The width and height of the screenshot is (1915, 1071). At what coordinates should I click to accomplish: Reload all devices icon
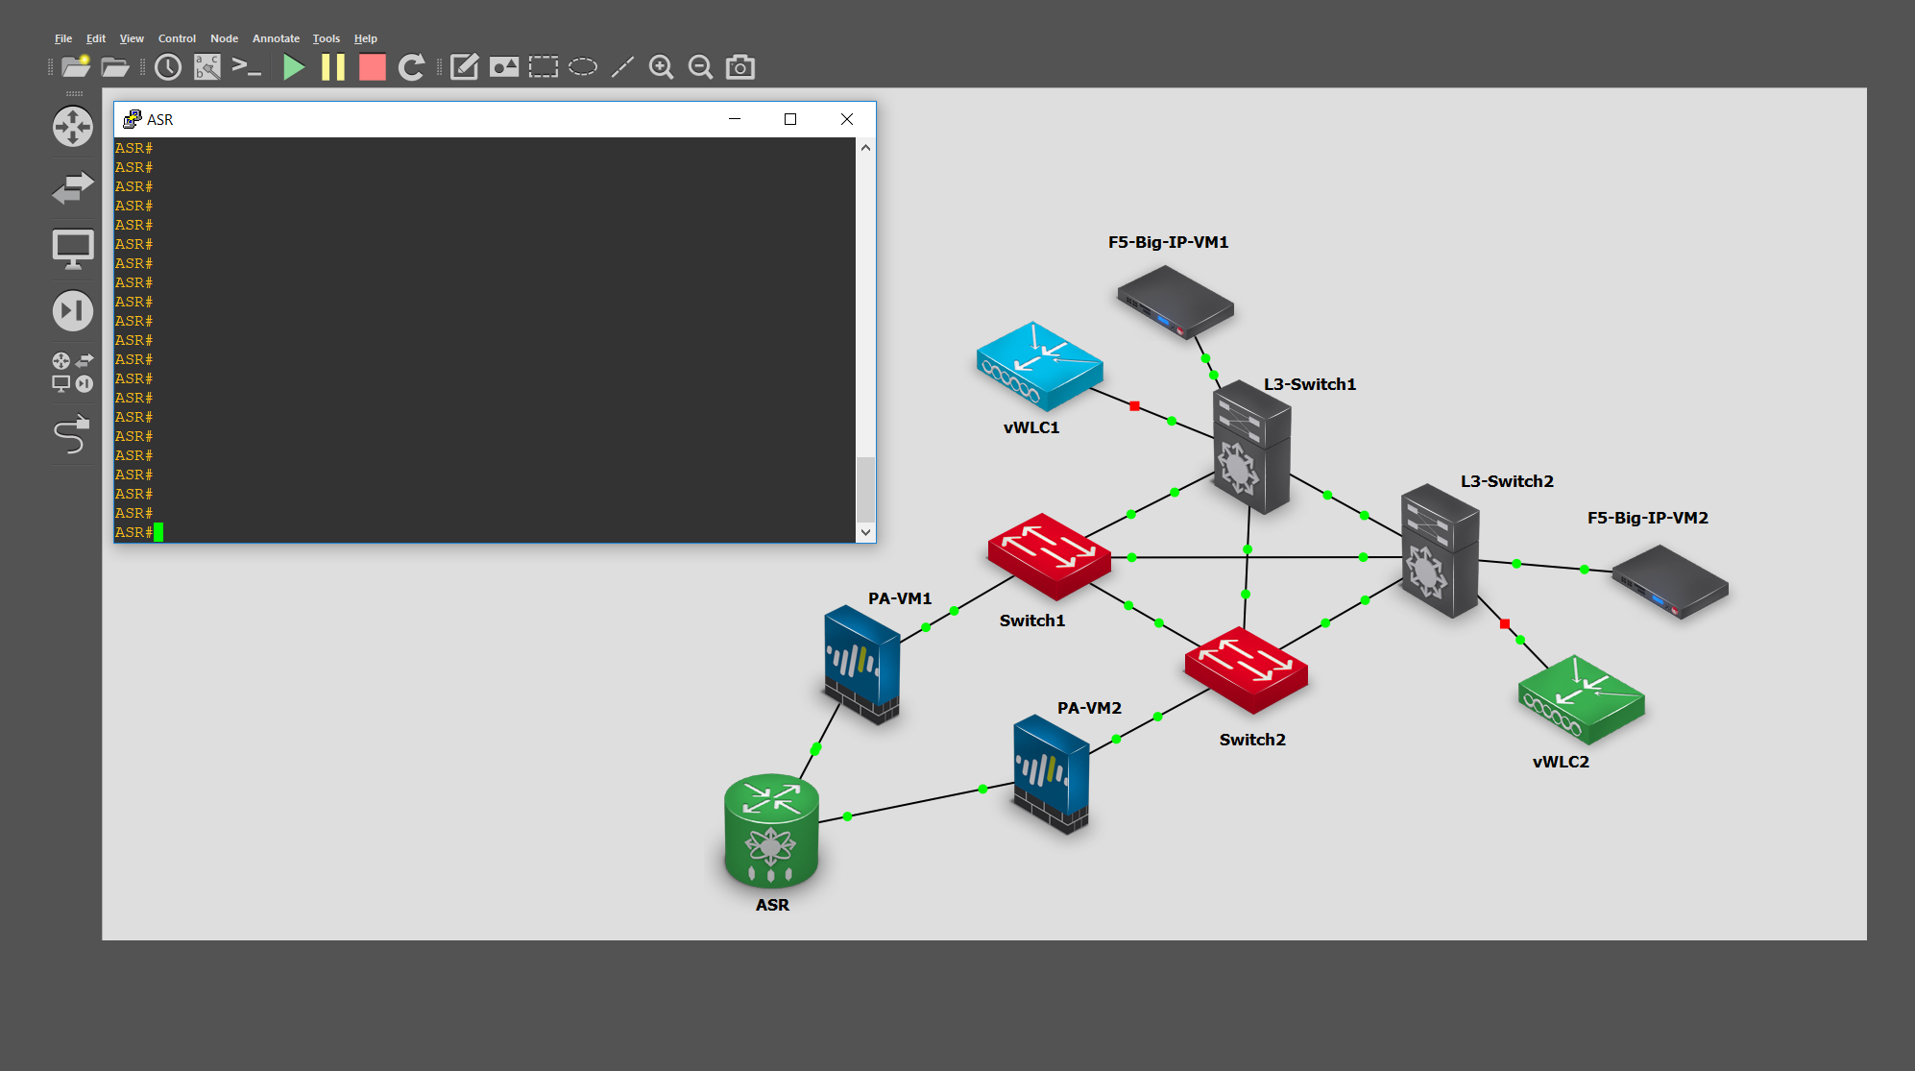411,66
